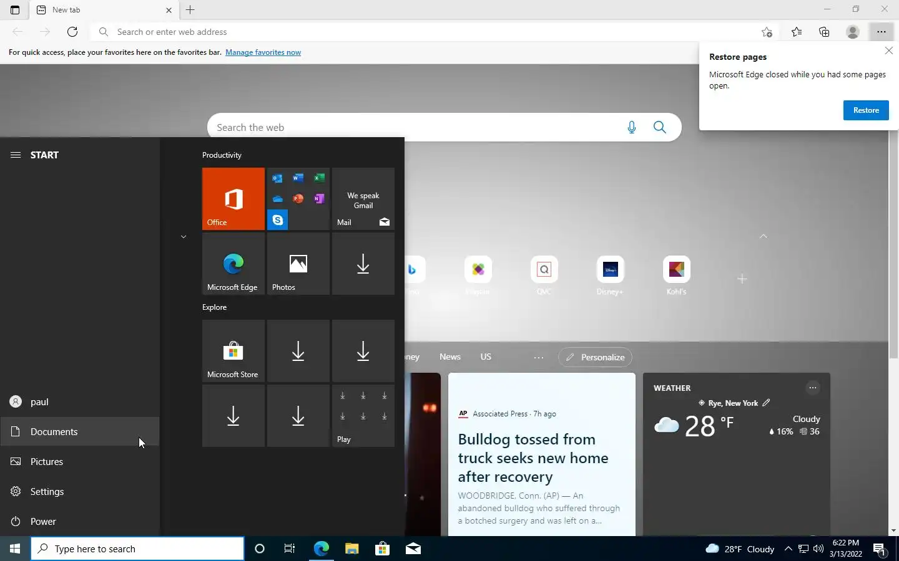Open File Explorer from taskbar
The height and width of the screenshot is (561, 899).
coord(351,549)
